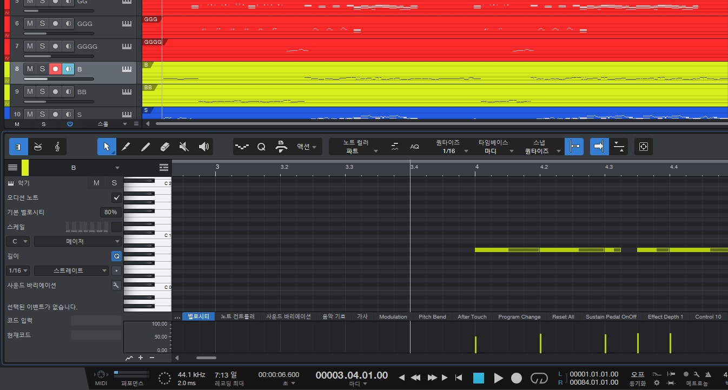
Task: Open the 메이저 scale type dropdown
Action: (78, 241)
